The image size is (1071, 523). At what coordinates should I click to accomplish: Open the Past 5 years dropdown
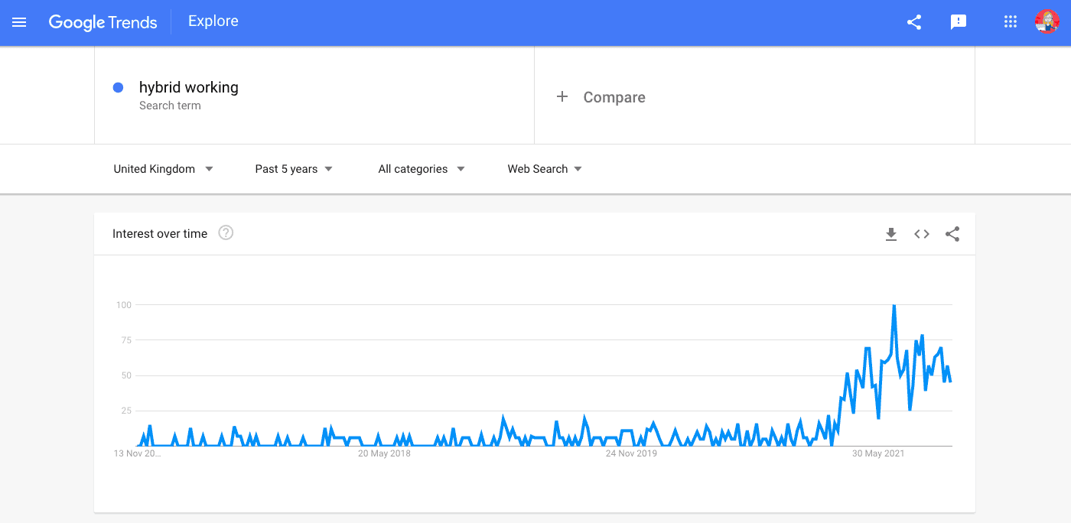click(x=294, y=169)
